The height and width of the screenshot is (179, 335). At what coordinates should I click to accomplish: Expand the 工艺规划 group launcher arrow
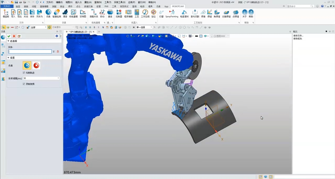tap(239, 23)
